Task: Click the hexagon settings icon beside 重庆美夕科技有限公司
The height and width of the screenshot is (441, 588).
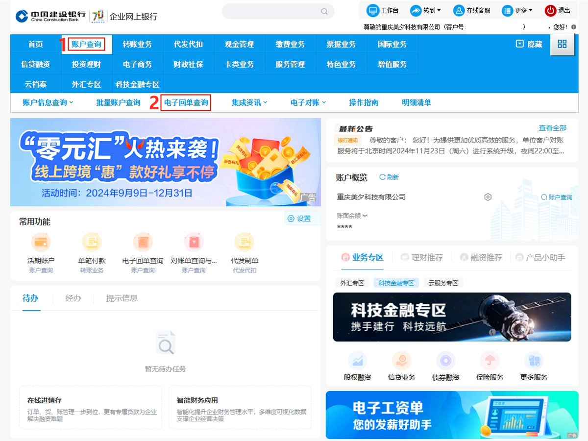Action: click(488, 197)
